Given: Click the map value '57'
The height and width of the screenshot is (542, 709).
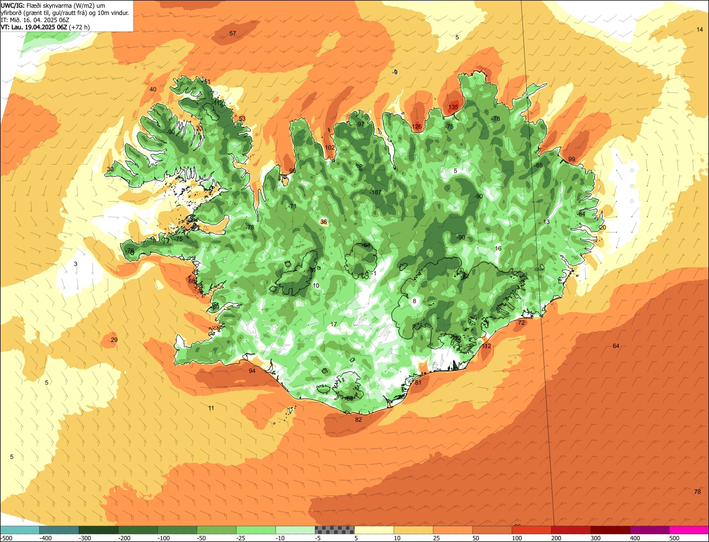Looking at the screenshot, I should point(233,34).
